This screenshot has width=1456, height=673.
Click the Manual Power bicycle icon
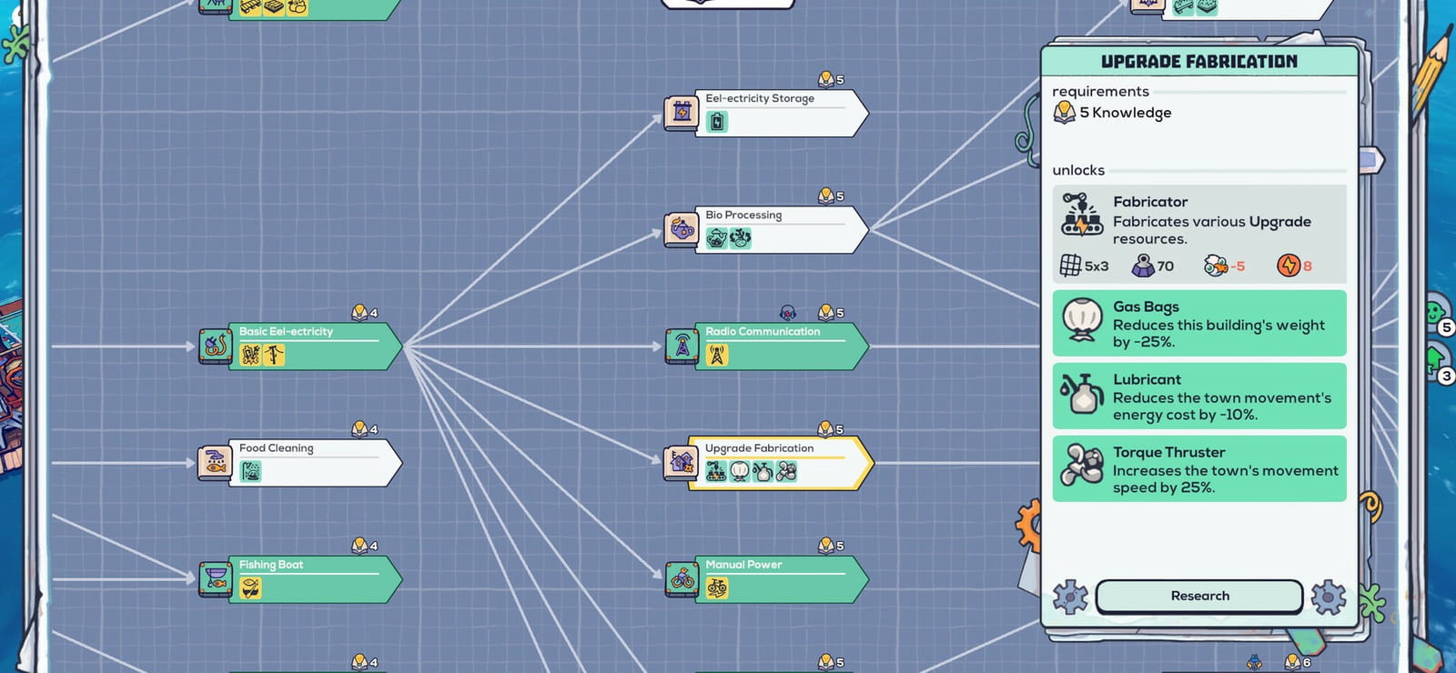[681, 578]
